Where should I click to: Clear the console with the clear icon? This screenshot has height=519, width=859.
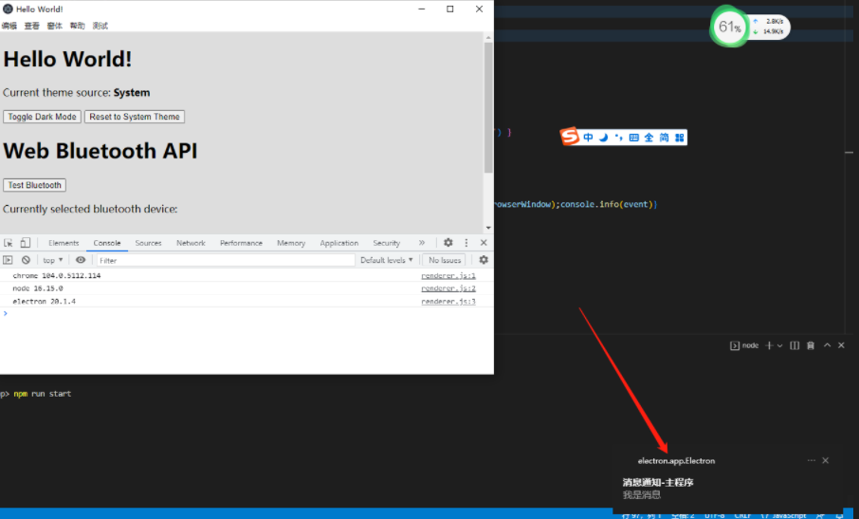coord(26,260)
